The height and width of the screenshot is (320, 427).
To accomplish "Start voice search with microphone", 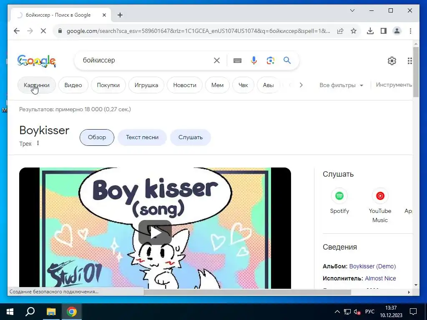I will point(254,60).
